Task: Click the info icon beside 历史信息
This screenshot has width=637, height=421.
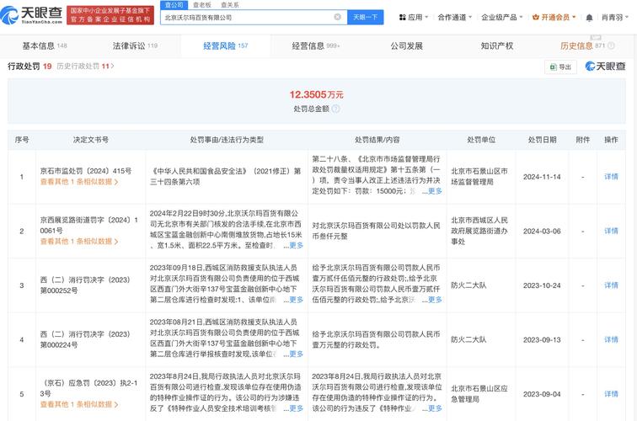Action: click(611, 45)
